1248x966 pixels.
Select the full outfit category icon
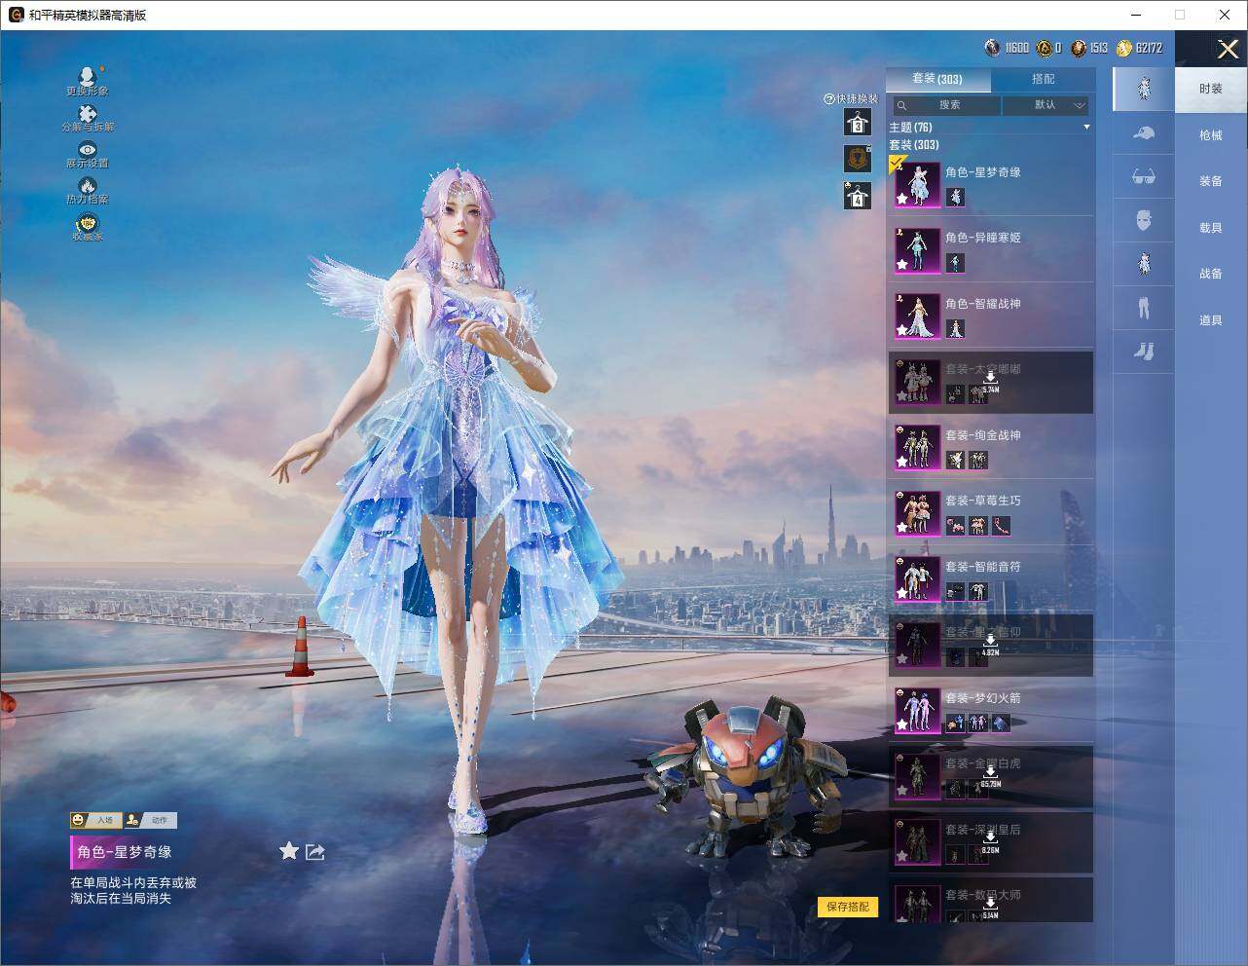[1144, 89]
